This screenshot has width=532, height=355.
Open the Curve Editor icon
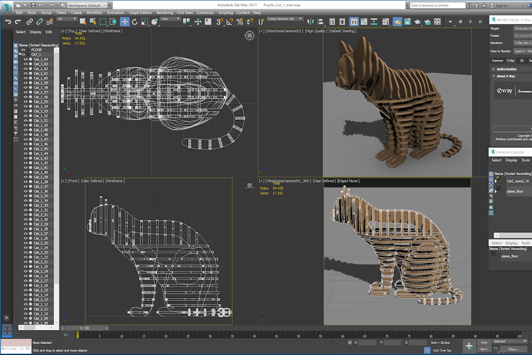click(364, 21)
